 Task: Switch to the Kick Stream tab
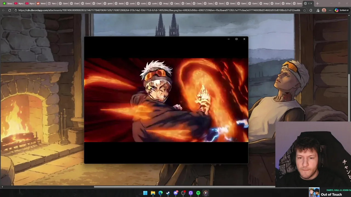7,3
